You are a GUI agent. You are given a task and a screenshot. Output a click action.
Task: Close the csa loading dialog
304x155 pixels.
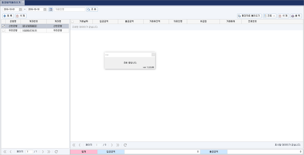pyautogui.click(x=153, y=55)
